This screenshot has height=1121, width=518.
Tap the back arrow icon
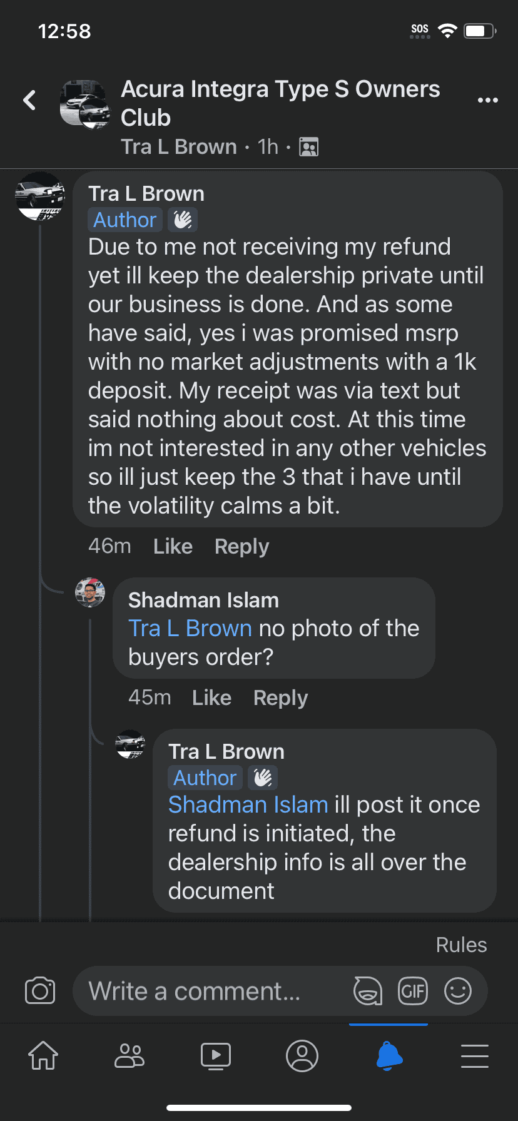[x=29, y=100]
